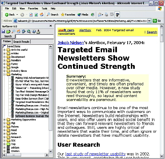The image size is (165, 159).
Task: Click the Mail envelope icon
Action: click(x=100, y=15)
